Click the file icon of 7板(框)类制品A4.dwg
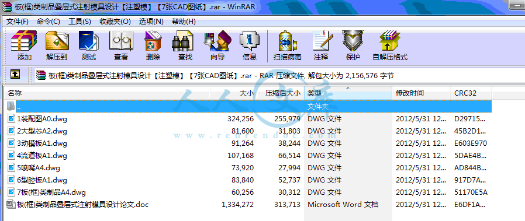Viewport: 525px width, 221px height. point(11,192)
